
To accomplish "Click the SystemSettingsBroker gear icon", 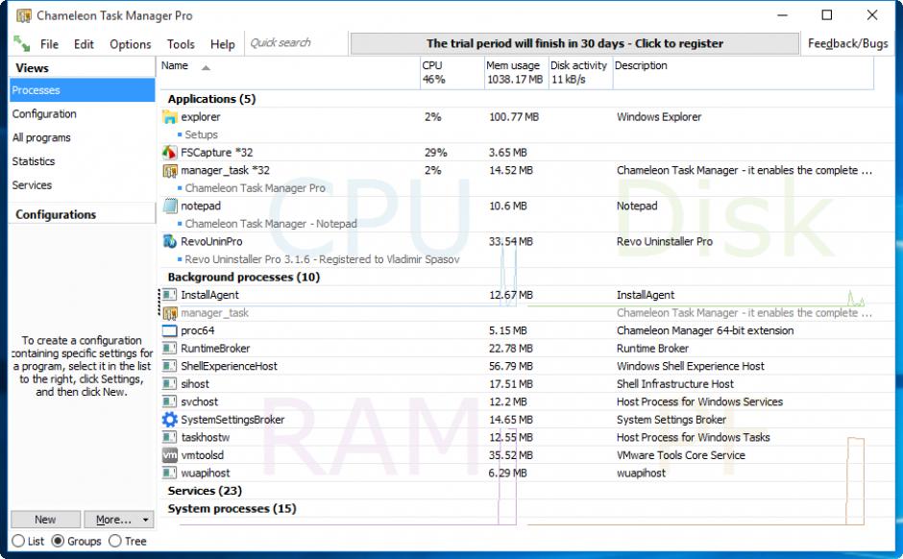I will point(169,420).
